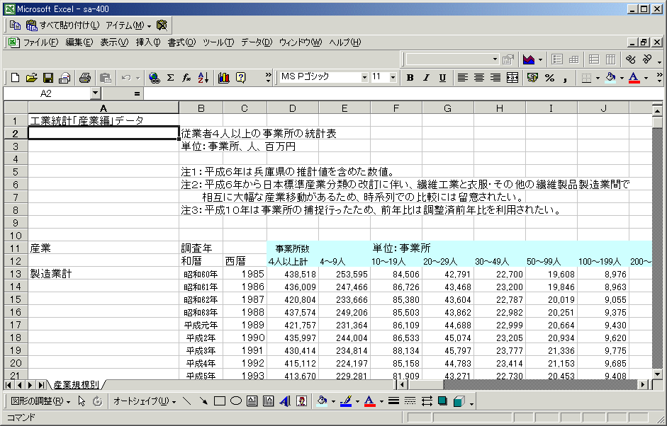Launch the Chart Wizard icon
The width and height of the screenshot is (667, 426).
pos(224,78)
